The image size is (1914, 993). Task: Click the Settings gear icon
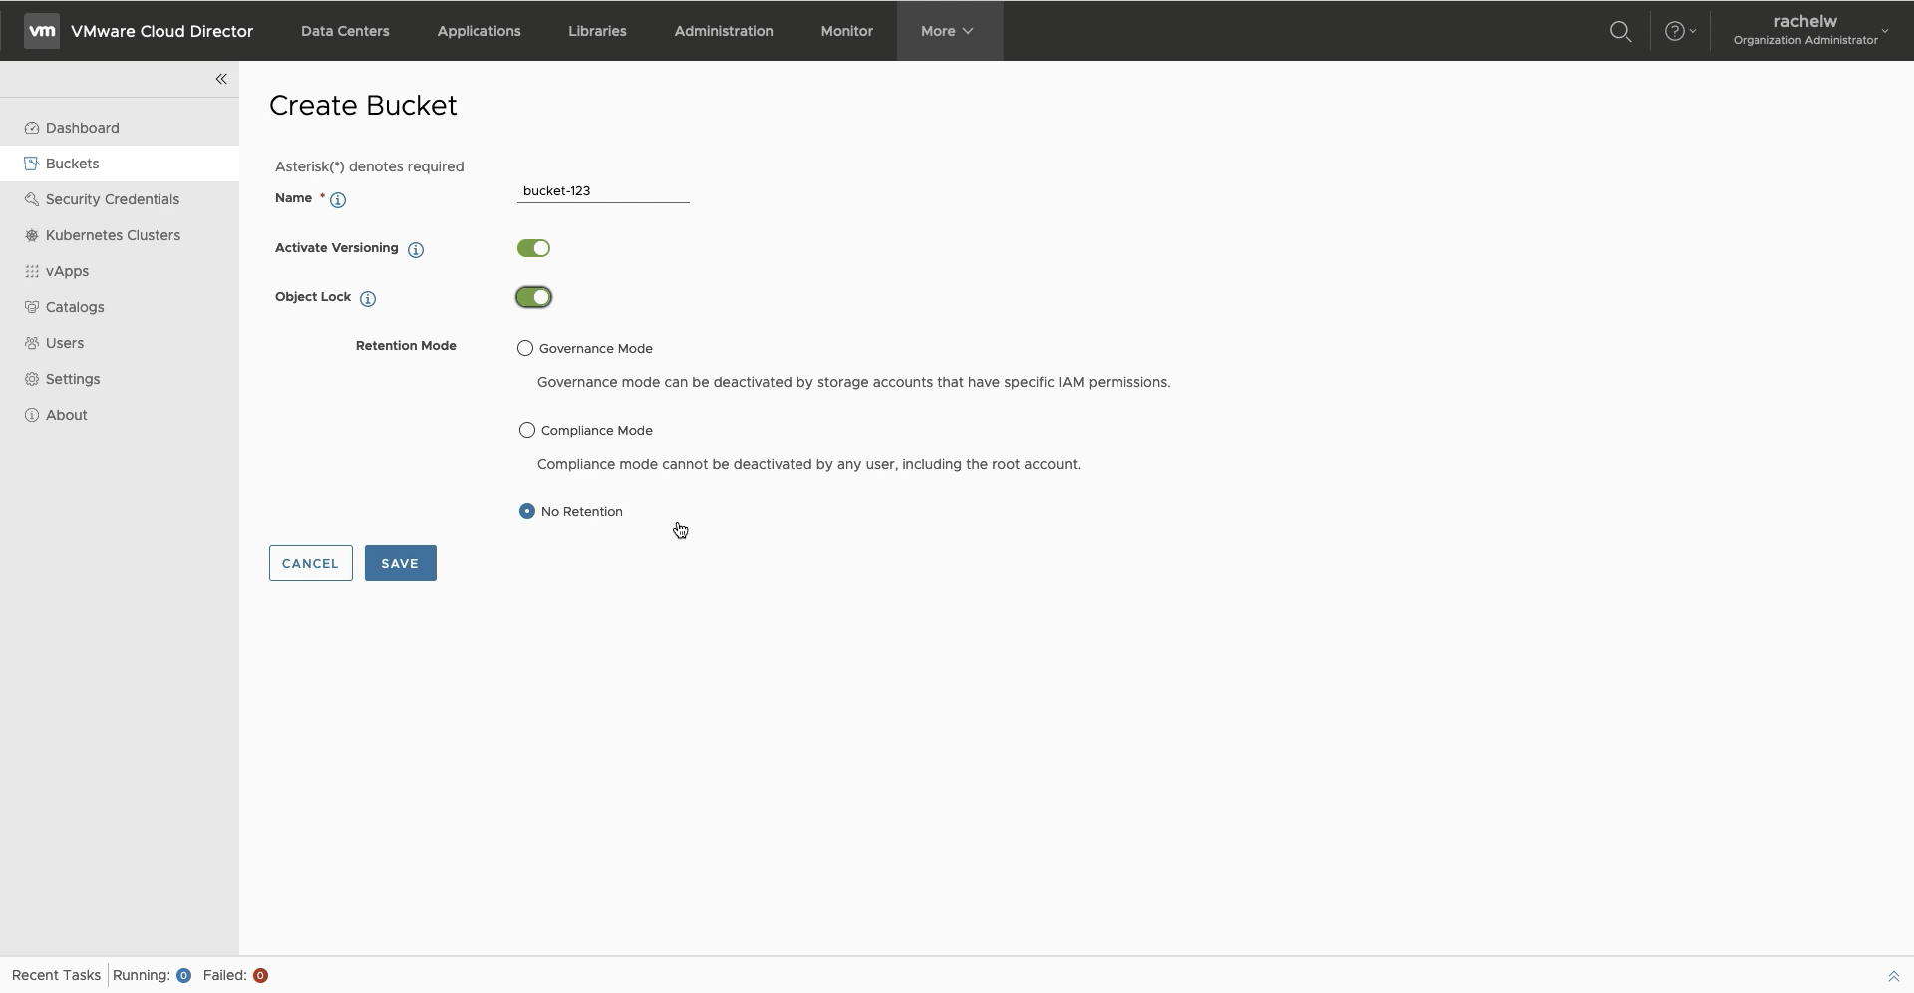click(x=32, y=379)
